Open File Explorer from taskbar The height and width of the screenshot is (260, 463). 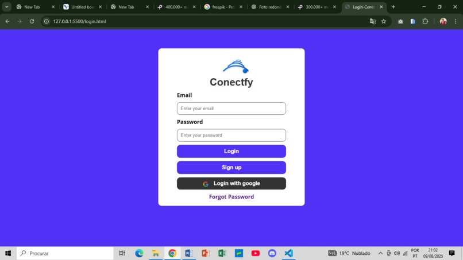click(x=156, y=253)
